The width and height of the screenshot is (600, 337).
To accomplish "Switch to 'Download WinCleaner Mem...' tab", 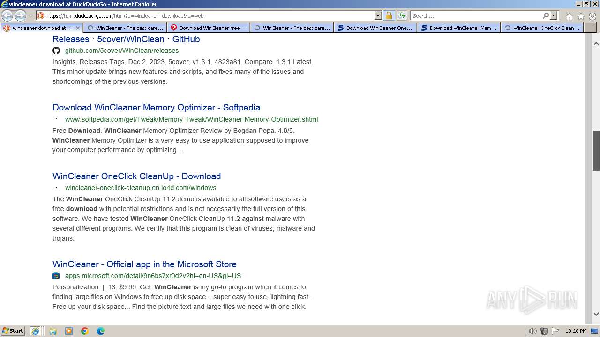I will pyautogui.click(x=459, y=28).
